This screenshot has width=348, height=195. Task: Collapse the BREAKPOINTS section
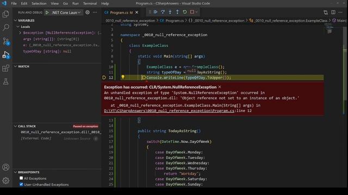pos(15,172)
